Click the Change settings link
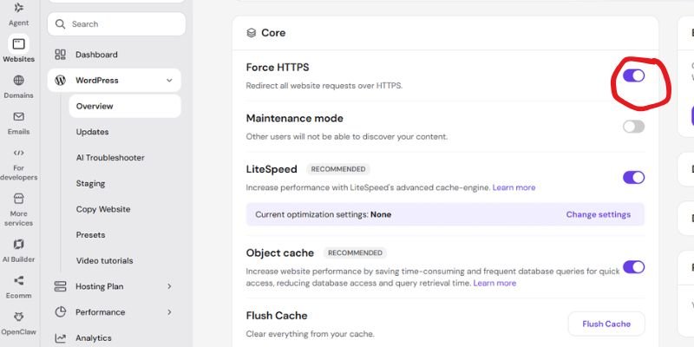Screen dimensions: 694x347 pyautogui.click(x=599, y=214)
